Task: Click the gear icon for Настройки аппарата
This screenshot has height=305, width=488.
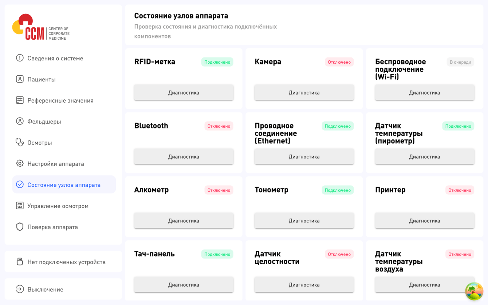Action: tap(20, 164)
